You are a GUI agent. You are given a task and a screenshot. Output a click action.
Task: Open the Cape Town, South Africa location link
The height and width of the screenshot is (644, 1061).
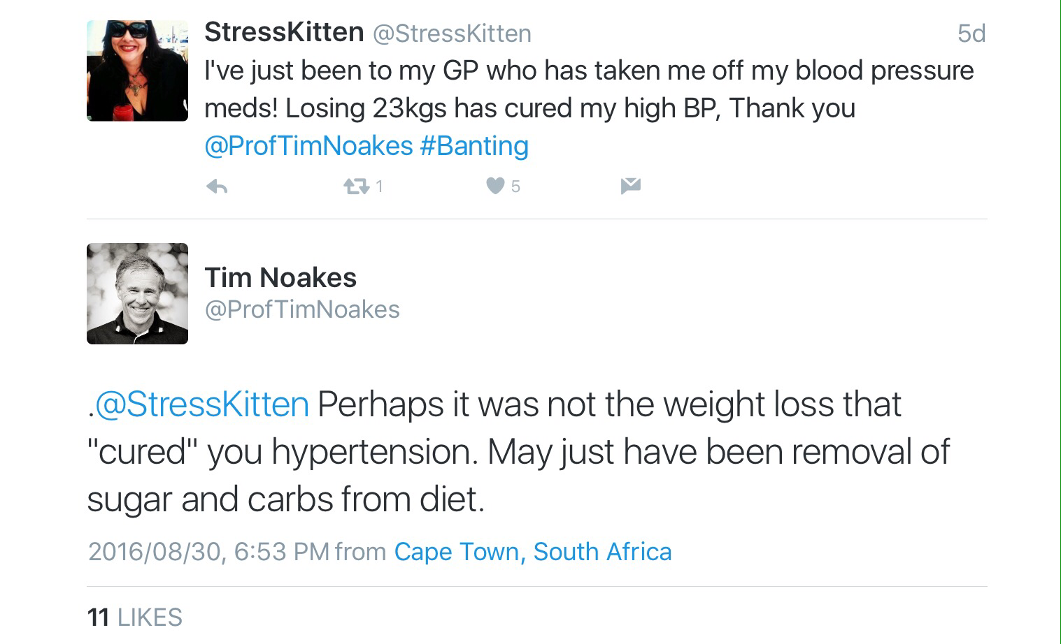click(x=532, y=552)
